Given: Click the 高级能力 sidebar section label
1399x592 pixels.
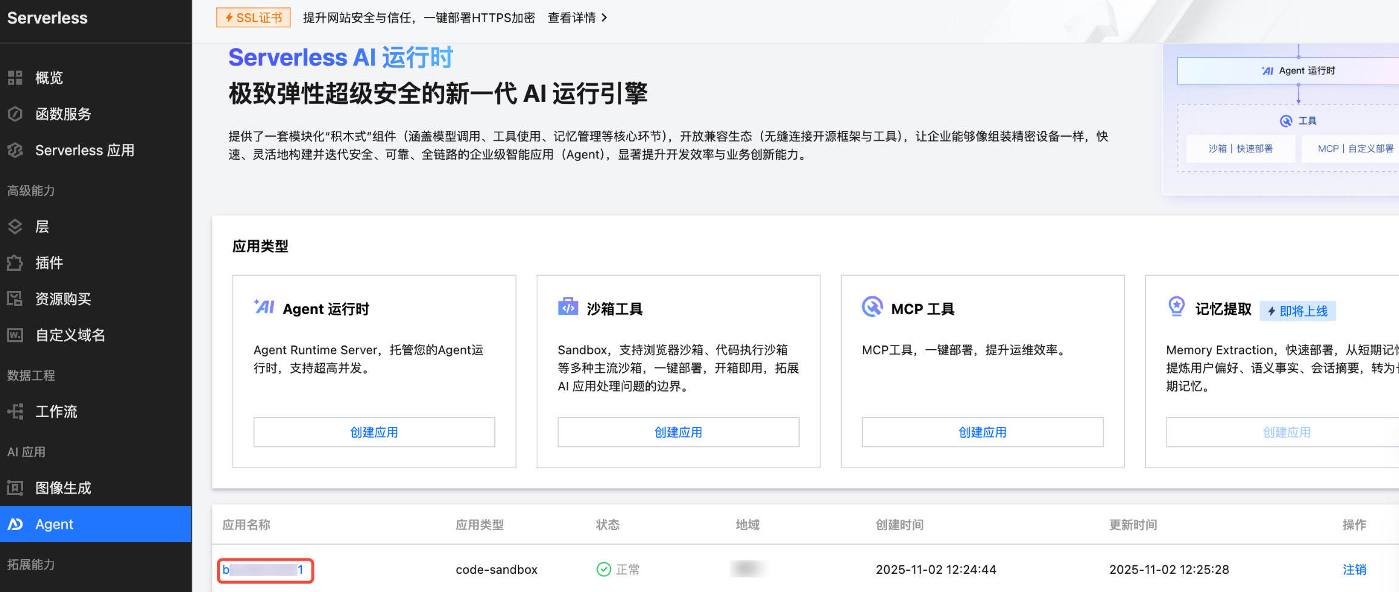Looking at the screenshot, I should click(x=31, y=191).
